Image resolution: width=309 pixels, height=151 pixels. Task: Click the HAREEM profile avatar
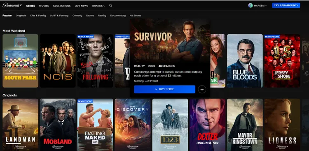click(x=250, y=5)
